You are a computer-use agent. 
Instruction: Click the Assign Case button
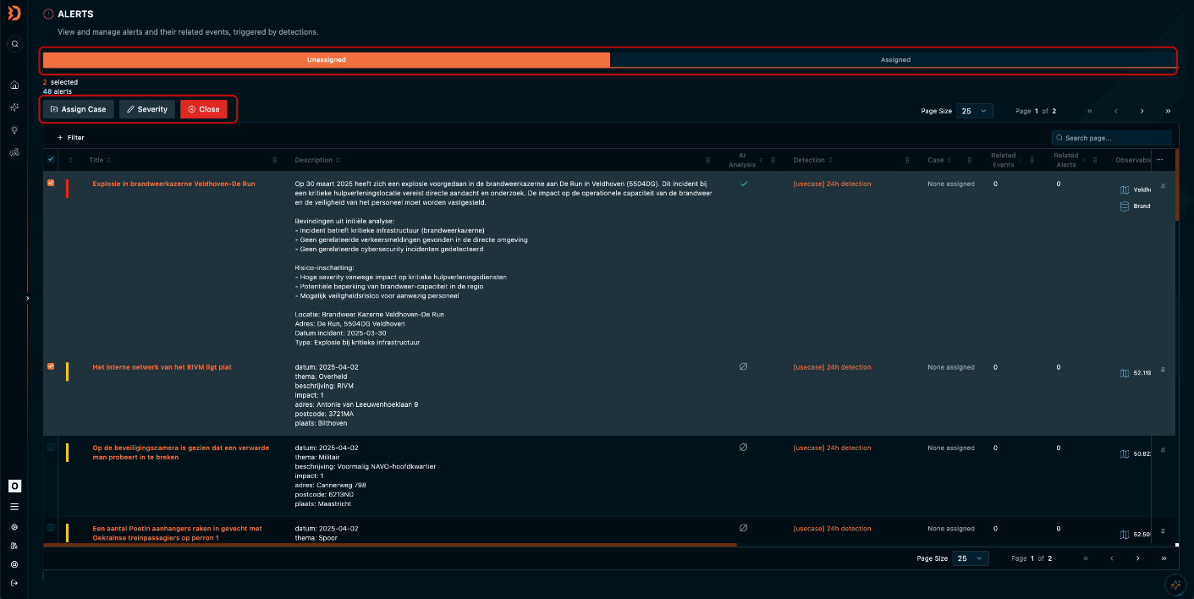pos(78,109)
